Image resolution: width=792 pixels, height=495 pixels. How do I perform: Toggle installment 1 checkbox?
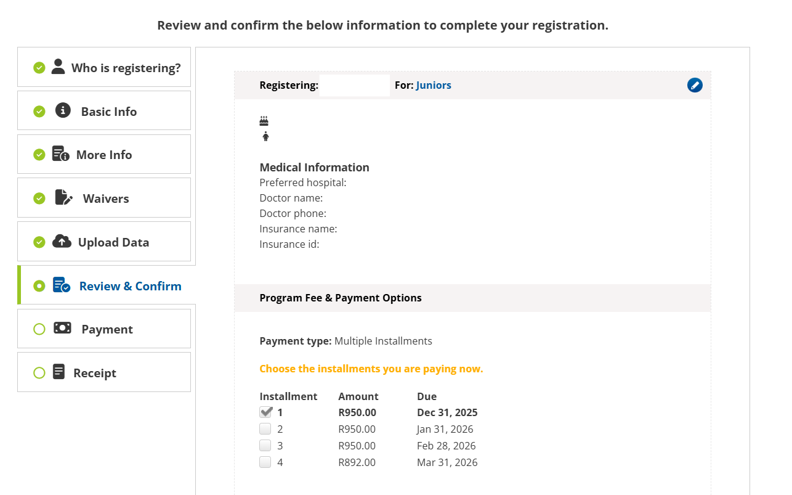coord(266,412)
